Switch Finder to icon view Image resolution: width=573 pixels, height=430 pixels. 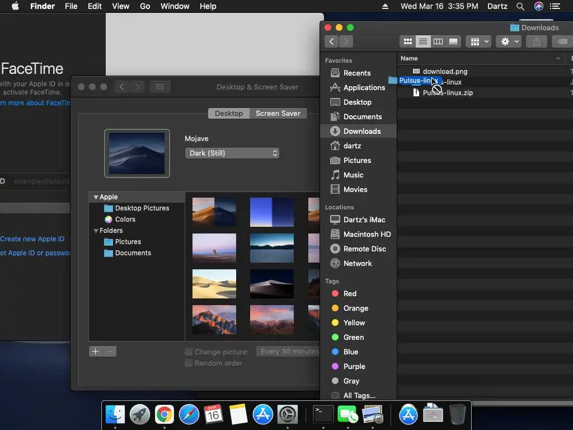point(407,41)
